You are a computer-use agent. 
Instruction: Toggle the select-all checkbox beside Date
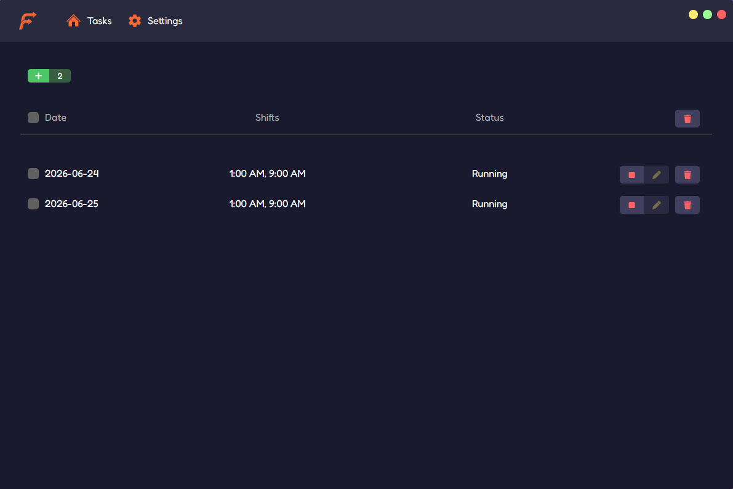[x=33, y=118]
